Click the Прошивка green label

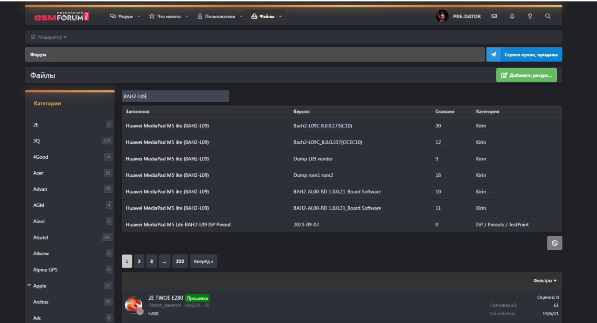pos(197,298)
